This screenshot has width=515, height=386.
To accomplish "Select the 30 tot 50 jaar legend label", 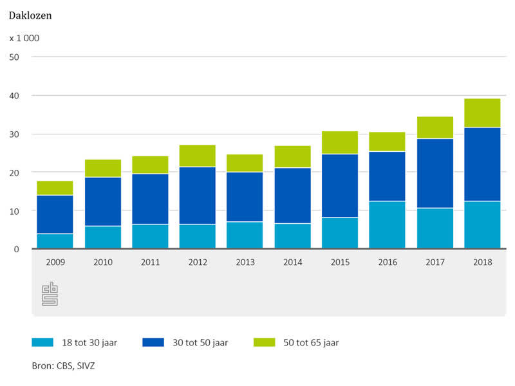I will (x=201, y=343).
